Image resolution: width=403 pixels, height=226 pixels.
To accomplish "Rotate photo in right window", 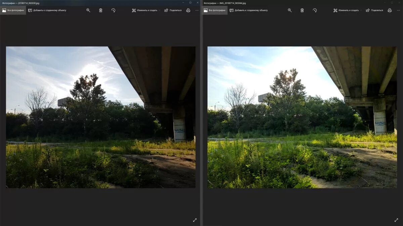I will pyautogui.click(x=315, y=10).
